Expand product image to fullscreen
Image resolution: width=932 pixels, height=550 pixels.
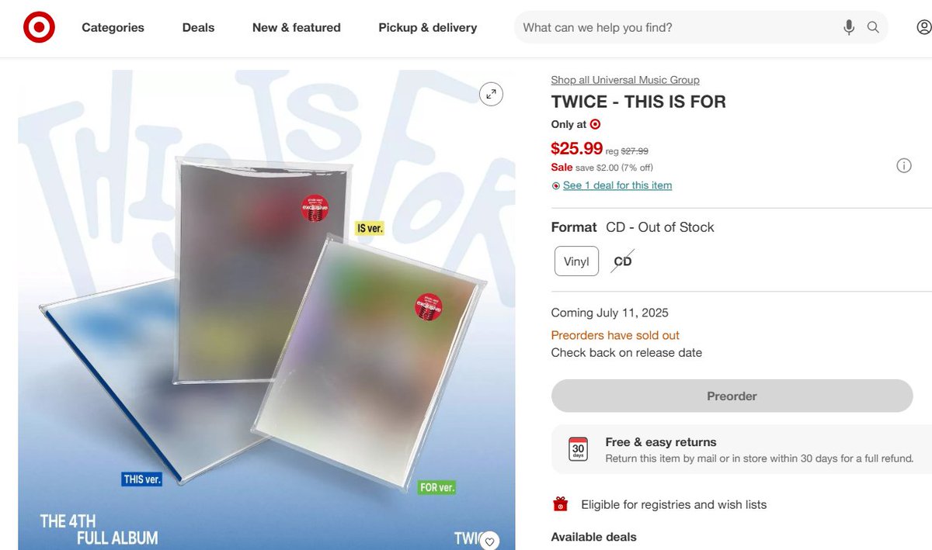[491, 94]
